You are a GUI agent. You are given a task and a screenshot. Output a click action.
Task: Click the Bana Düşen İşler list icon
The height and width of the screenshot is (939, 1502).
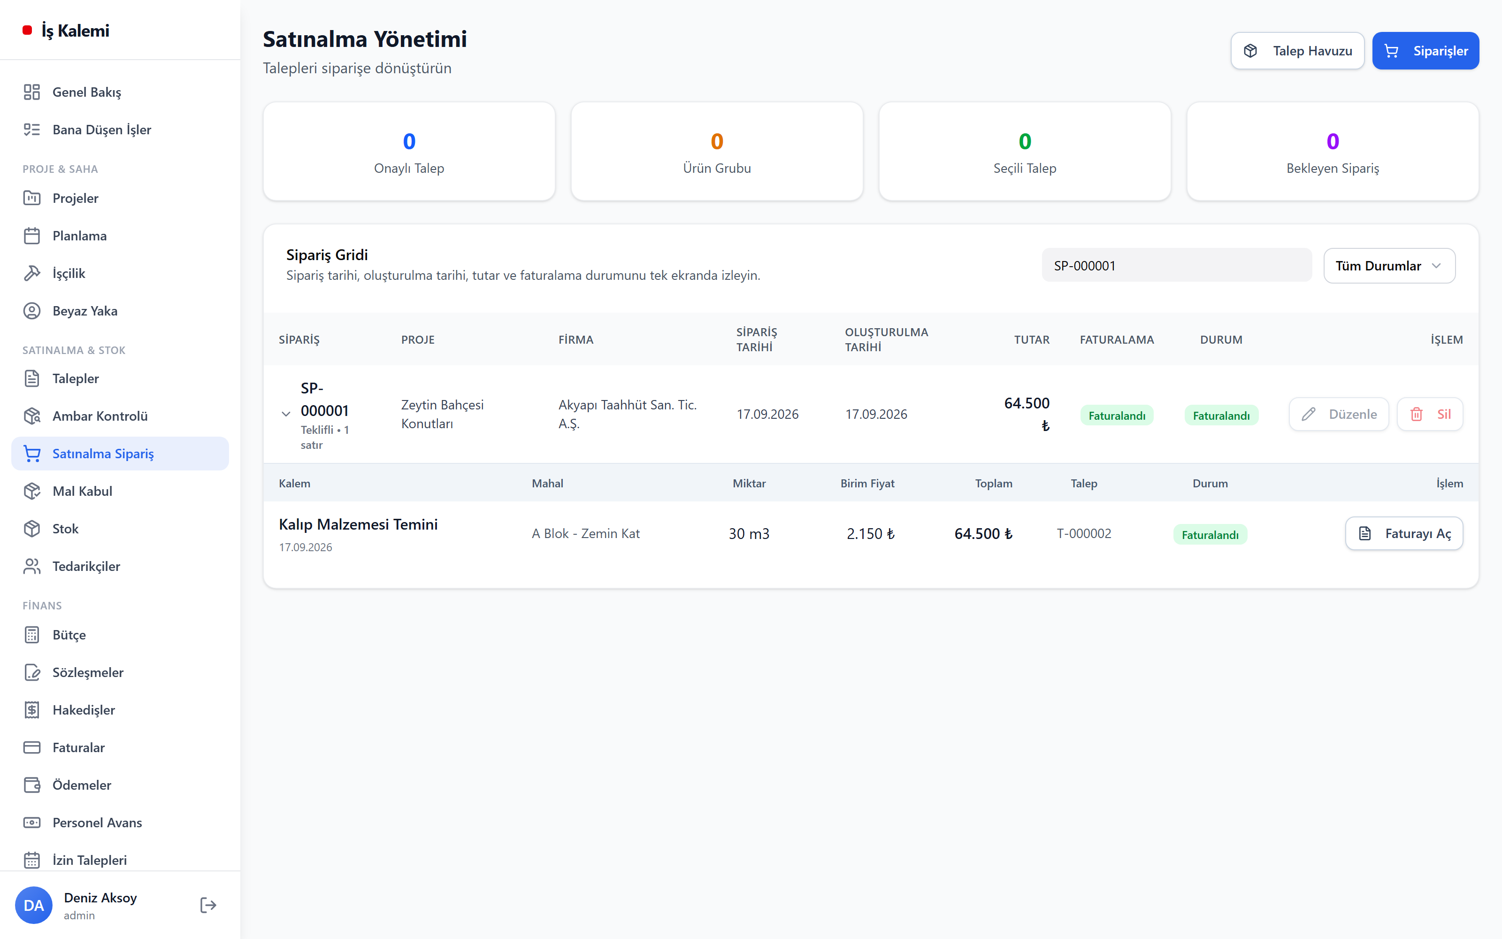pos(31,130)
